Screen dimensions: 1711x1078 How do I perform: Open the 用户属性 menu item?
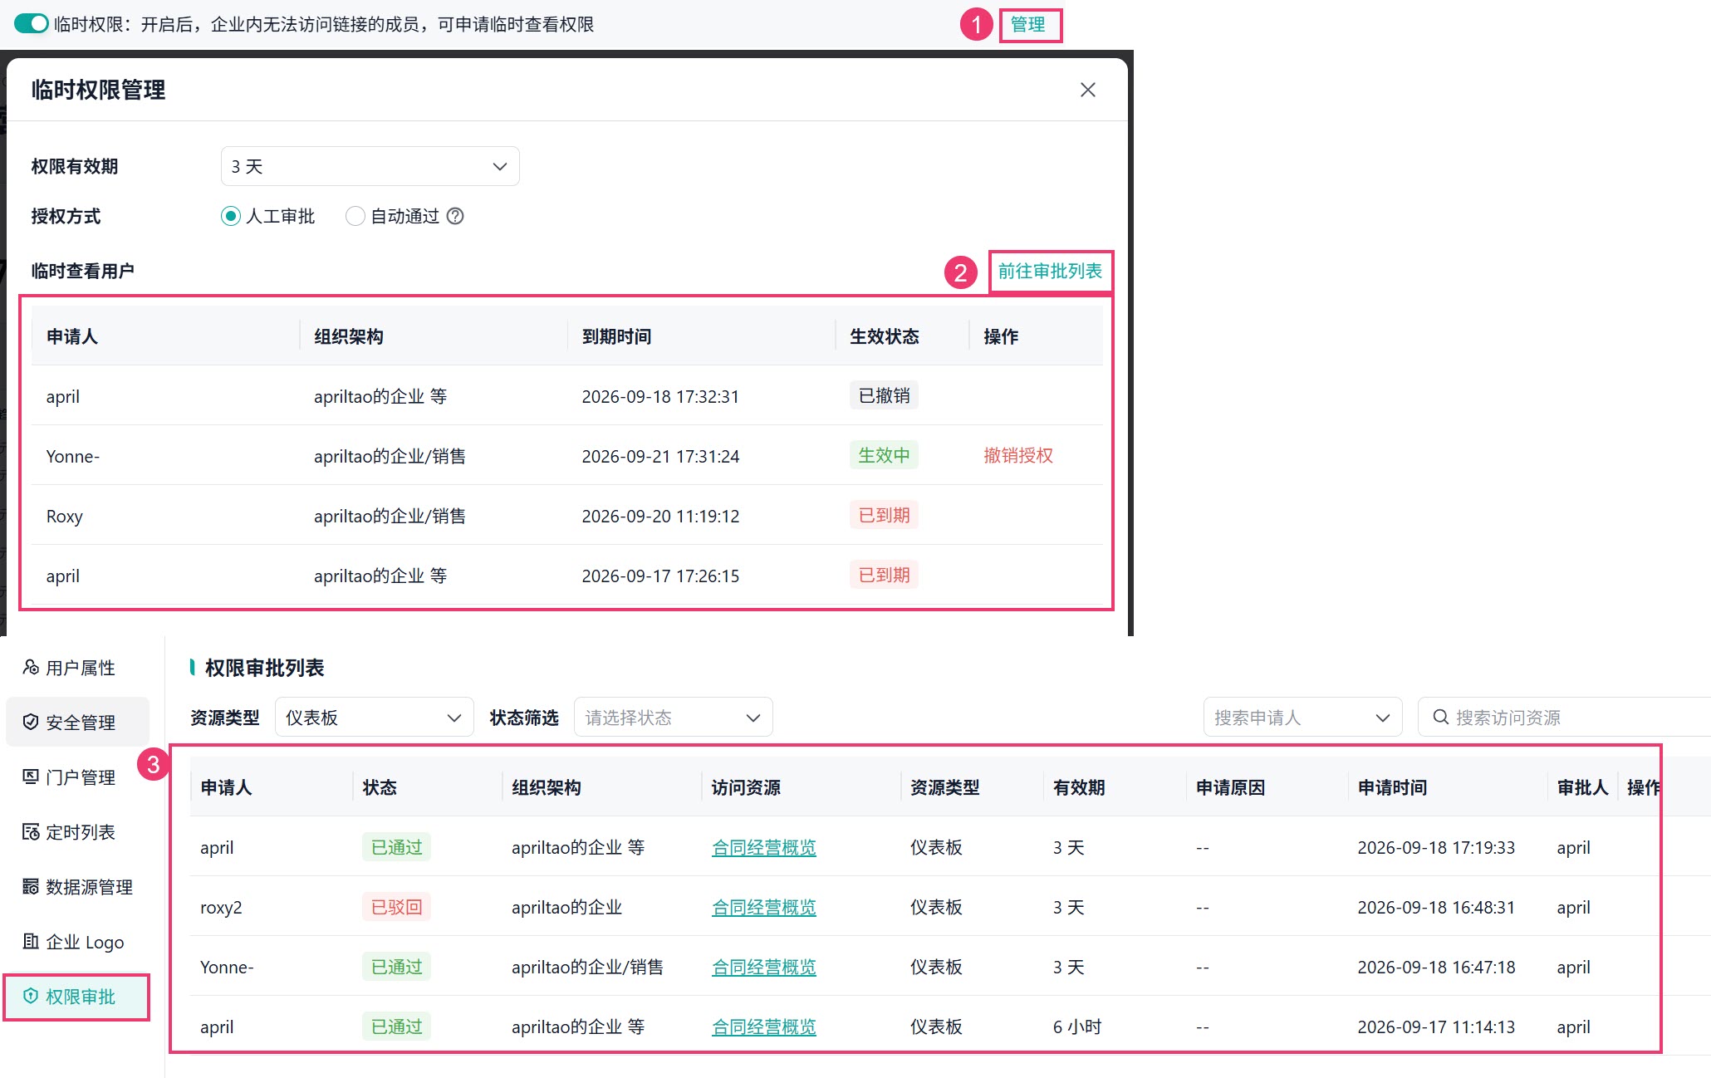click(77, 668)
